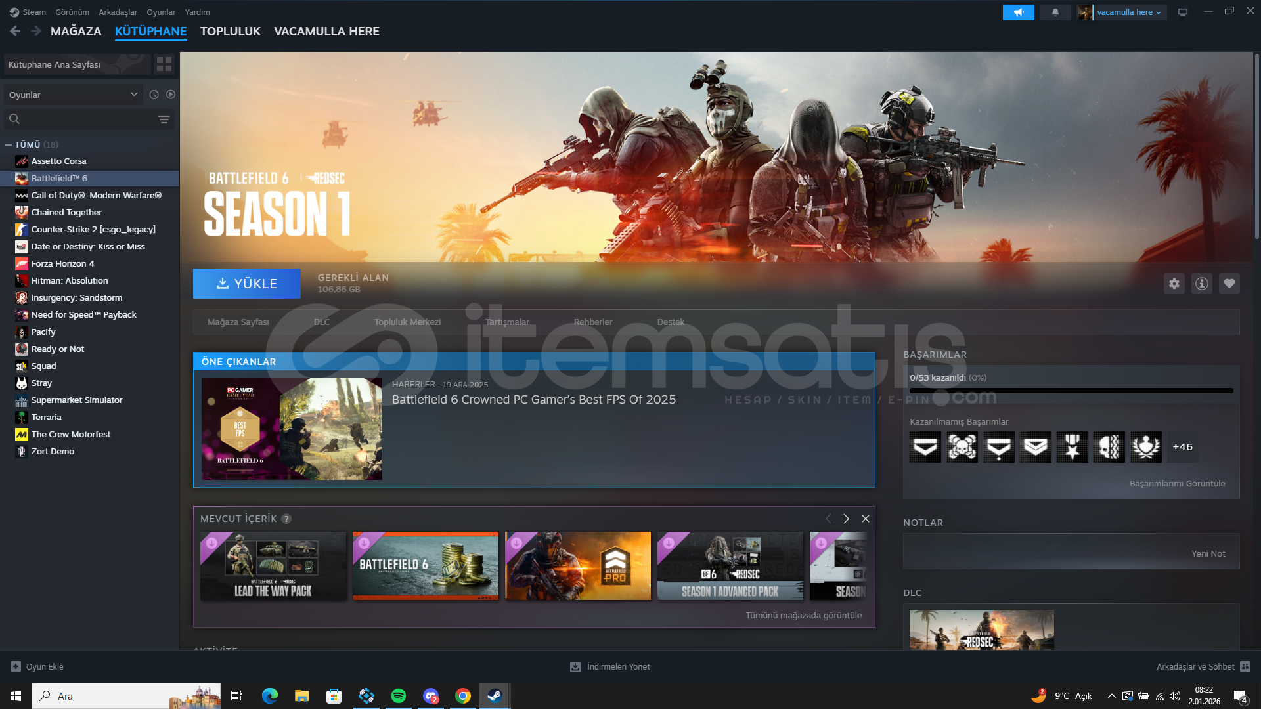The height and width of the screenshot is (709, 1261).
Task: Open game settings gear icon
Action: point(1174,284)
